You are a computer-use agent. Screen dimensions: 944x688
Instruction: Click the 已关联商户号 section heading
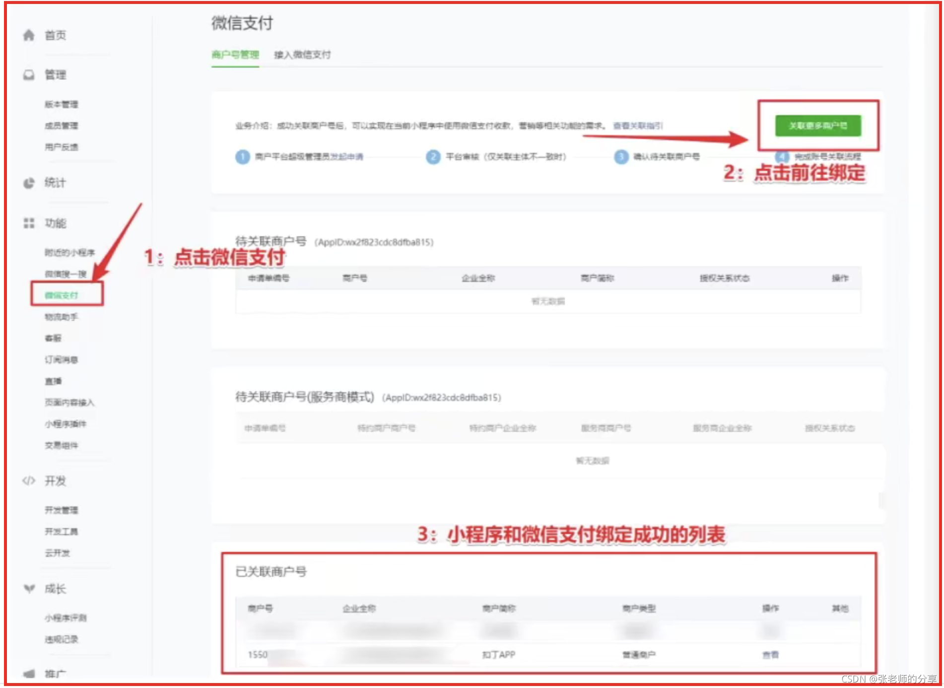[271, 572]
